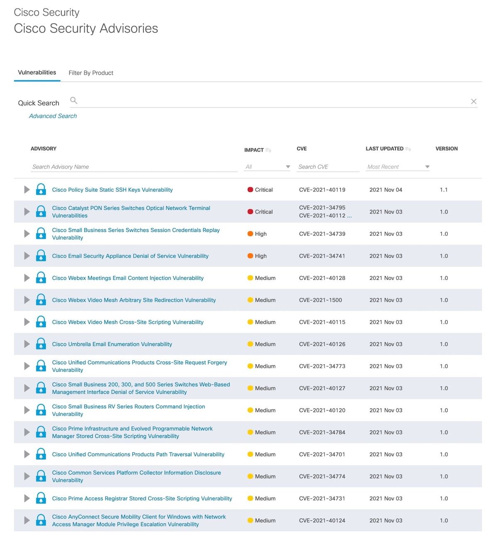Open Cisco Umbrella Email Enumeration Vulnerability link
The height and width of the screenshot is (534, 498).
pos(112,344)
